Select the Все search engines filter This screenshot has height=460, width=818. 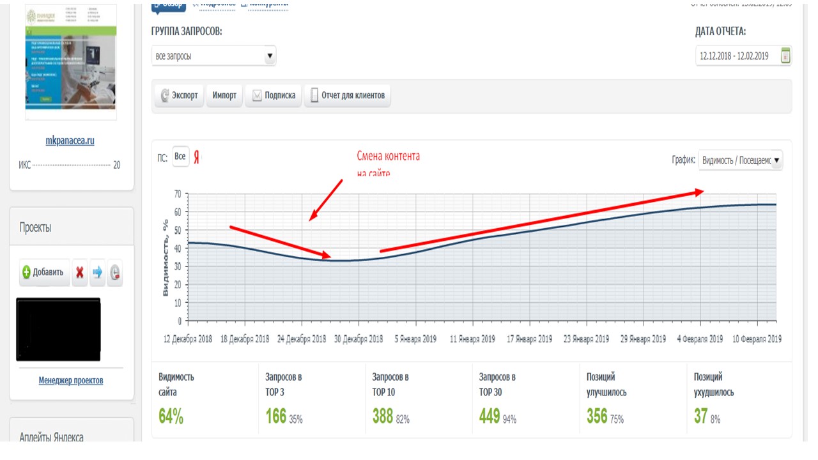pos(180,157)
